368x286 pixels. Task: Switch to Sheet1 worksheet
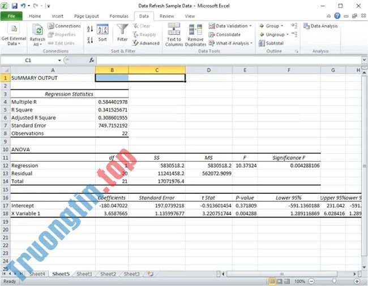coord(84,274)
